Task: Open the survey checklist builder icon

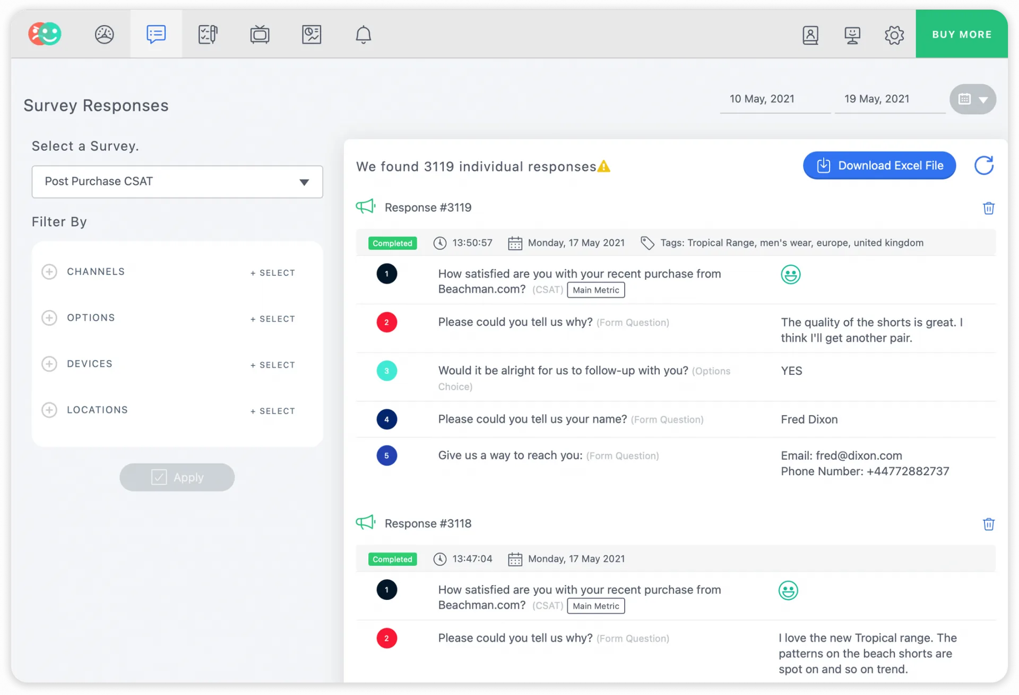Action: pos(208,35)
